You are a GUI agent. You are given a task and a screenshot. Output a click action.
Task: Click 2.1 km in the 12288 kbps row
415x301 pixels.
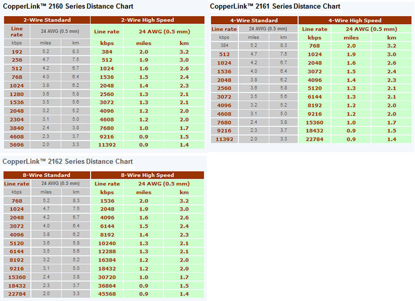(184, 252)
